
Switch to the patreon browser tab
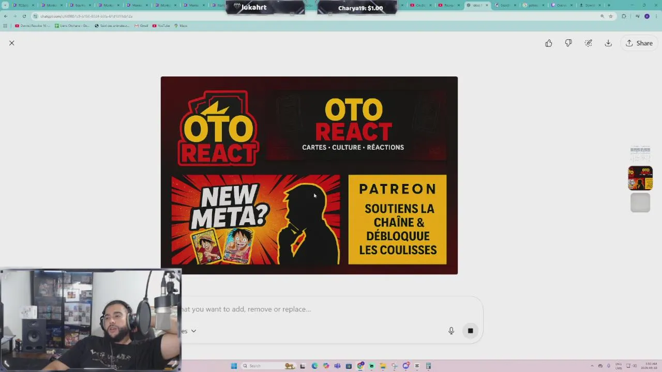tap(533, 5)
